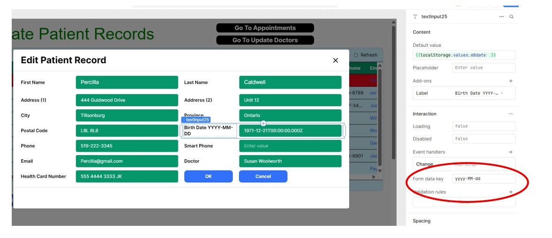Click the inspector search magnifier icon
Screen dimensions: 552x238
click(x=511, y=16)
